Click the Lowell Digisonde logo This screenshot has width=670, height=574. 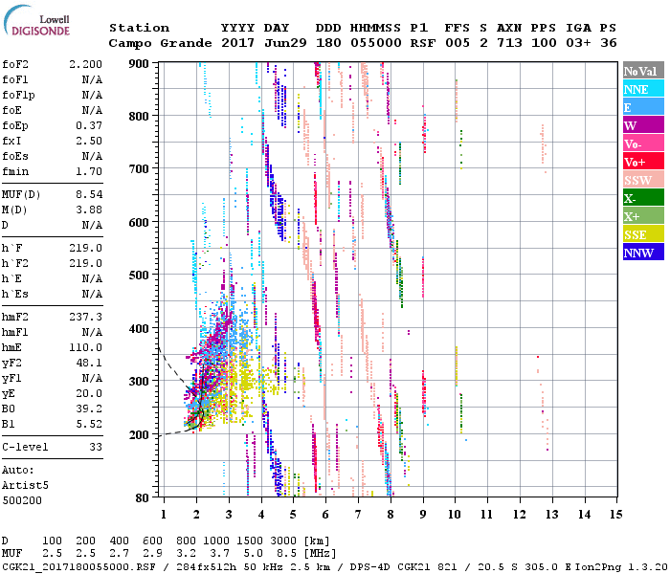[36, 21]
